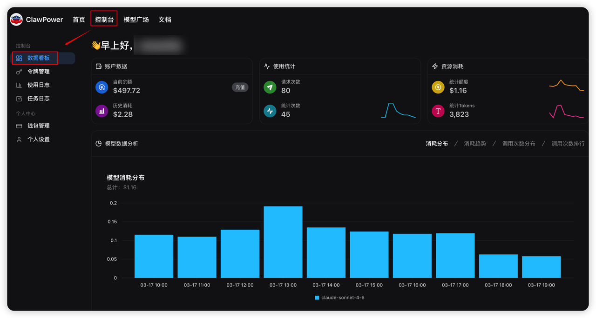Click the pink 统计Tokens T icon
The width and height of the screenshot is (596, 318).
[438, 111]
